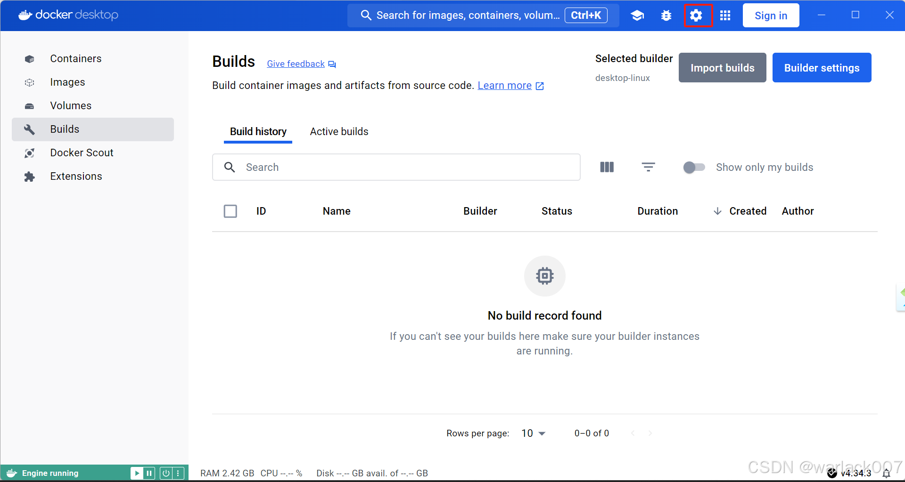905x482 pixels.
Task: Click the RAM 2.42 GB status entry
Action: coord(227,474)
